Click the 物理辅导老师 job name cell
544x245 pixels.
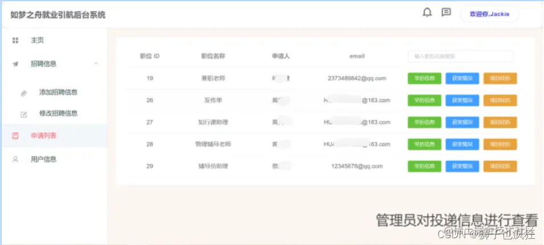213,144
